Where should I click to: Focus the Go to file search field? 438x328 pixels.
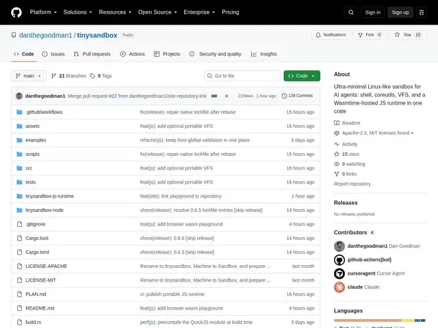point(242,76)
